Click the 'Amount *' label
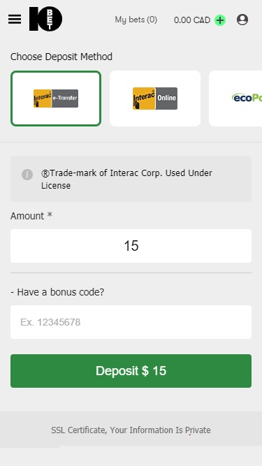The image size is (262, 466). (x=31, y=216)
